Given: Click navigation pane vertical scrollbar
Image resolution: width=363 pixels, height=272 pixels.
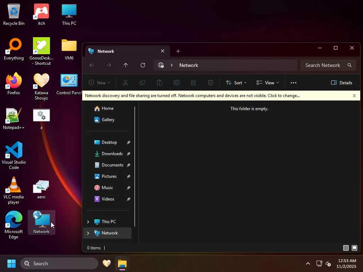Looking at the screenshot, I should tap(134, 166).
